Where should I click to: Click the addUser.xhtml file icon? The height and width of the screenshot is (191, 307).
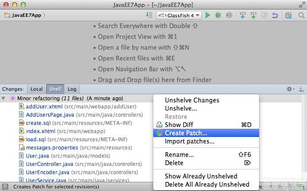(x=22, y=106)
